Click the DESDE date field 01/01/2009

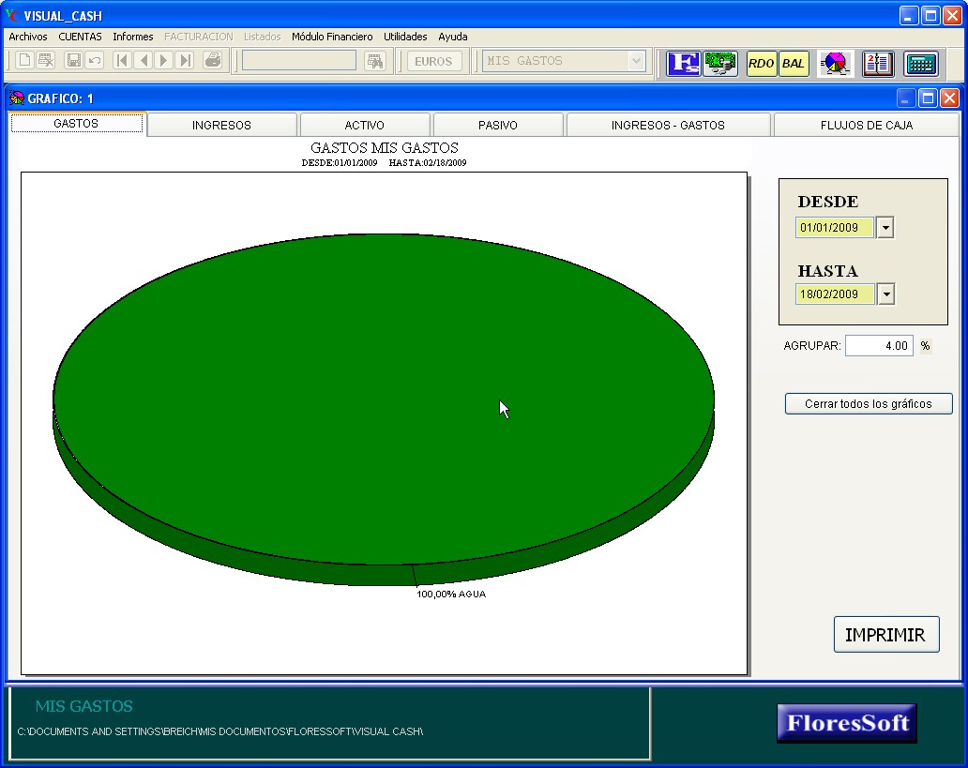point(835,227)
